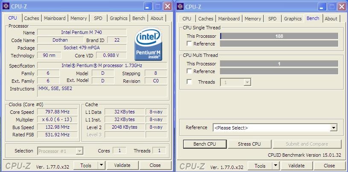Viewport: 348px width, 172px height.
Task: Close the right CPU-Z window via X
Action: (342, 6)
